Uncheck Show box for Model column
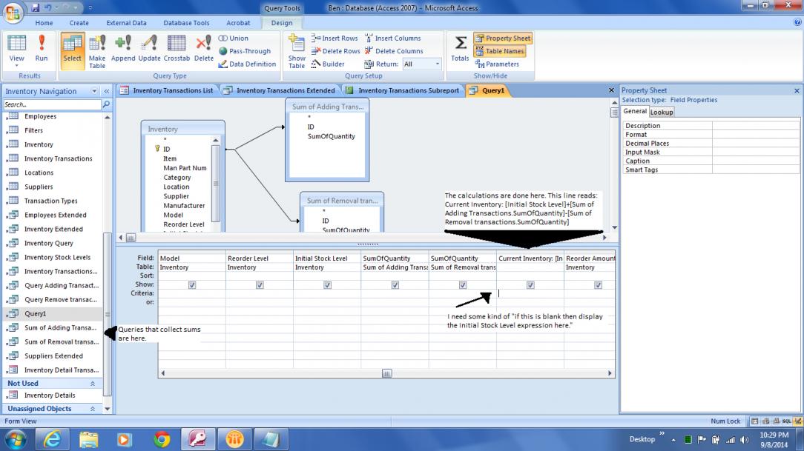 (192, 285)
